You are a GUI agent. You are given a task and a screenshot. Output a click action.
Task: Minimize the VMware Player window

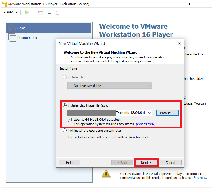(x=176, y=4)
